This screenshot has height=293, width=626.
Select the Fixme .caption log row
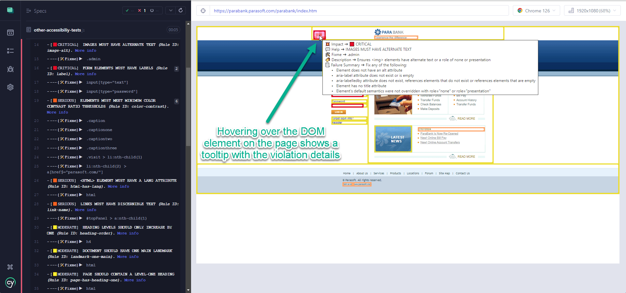pos(106,121)
